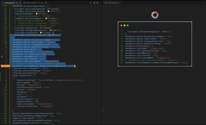Image resolution: width=206 pixels, height=125 pixels.
Task: Click the tab.activeBorder yellow color swatch
Action: pos(37,14)
